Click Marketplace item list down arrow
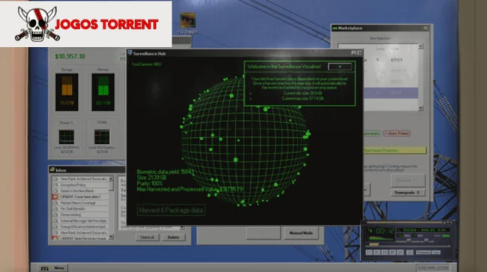 tap(421, 108)
